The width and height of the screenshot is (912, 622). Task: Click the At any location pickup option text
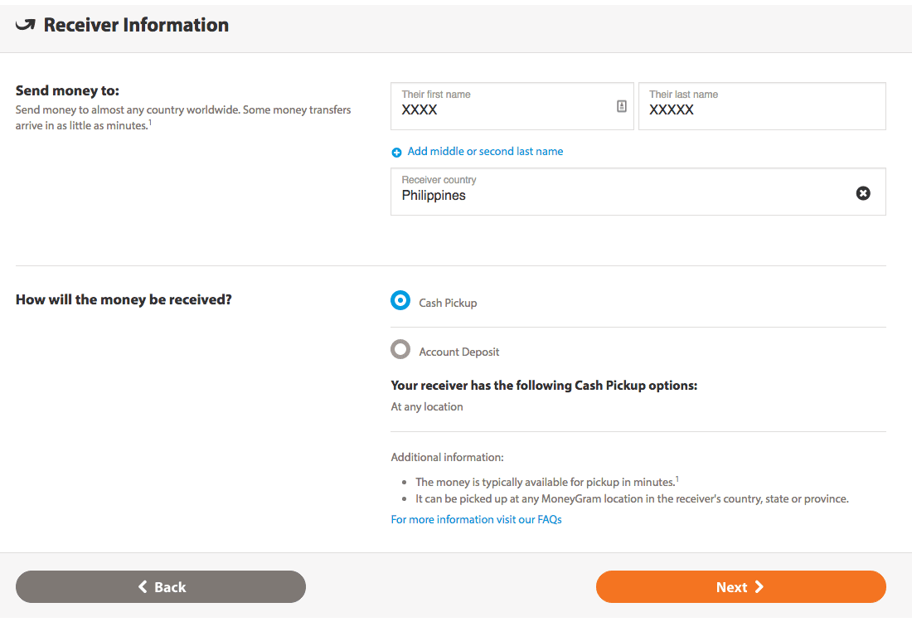[x=427, y=407]
